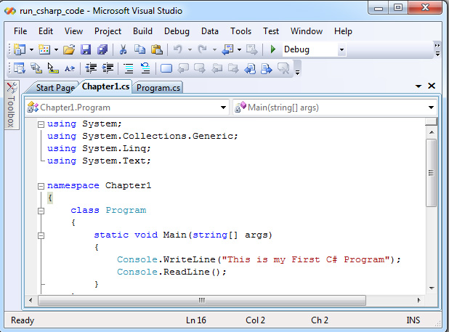Clear all bookmarks icon
This screenshot has height=332, width=449.
click(283, 68)
